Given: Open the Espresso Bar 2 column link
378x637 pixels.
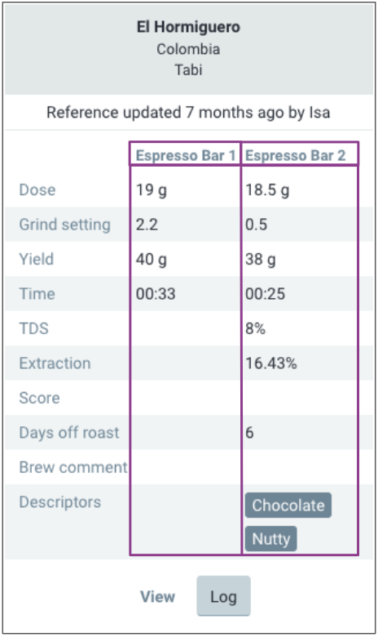Looking at the screenshot, I should click(x=296, y=156).
